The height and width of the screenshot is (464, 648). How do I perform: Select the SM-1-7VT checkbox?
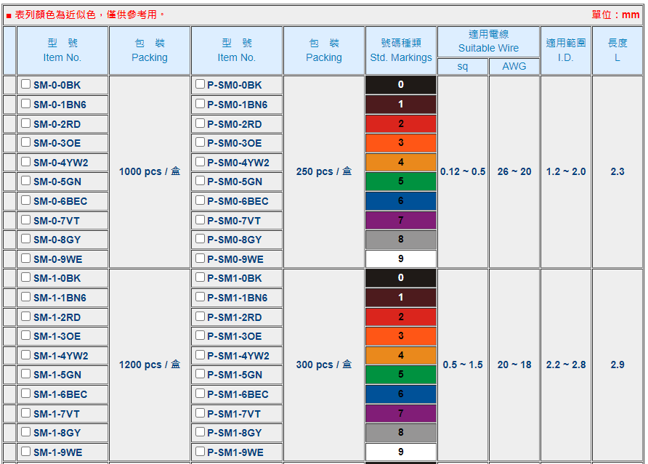point(26,413)
